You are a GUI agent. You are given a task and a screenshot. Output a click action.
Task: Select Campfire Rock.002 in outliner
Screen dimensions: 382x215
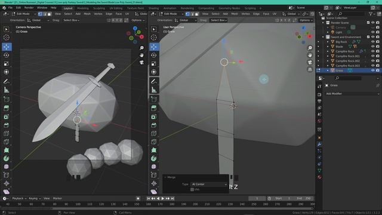(x=347, y=61)
